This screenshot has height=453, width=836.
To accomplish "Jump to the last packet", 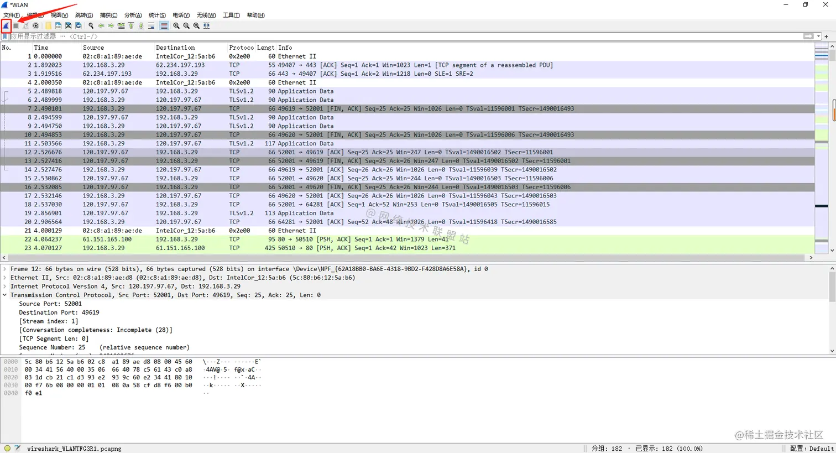I will click(141, 25).
